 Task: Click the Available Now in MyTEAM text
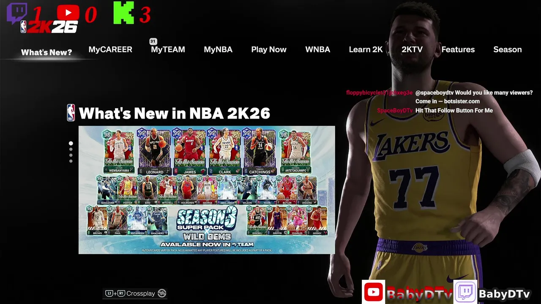[x=207, y=244]
